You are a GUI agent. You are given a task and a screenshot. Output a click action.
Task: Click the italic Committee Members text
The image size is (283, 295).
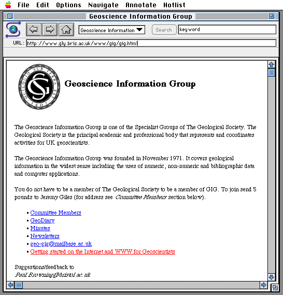coord(141,197)
